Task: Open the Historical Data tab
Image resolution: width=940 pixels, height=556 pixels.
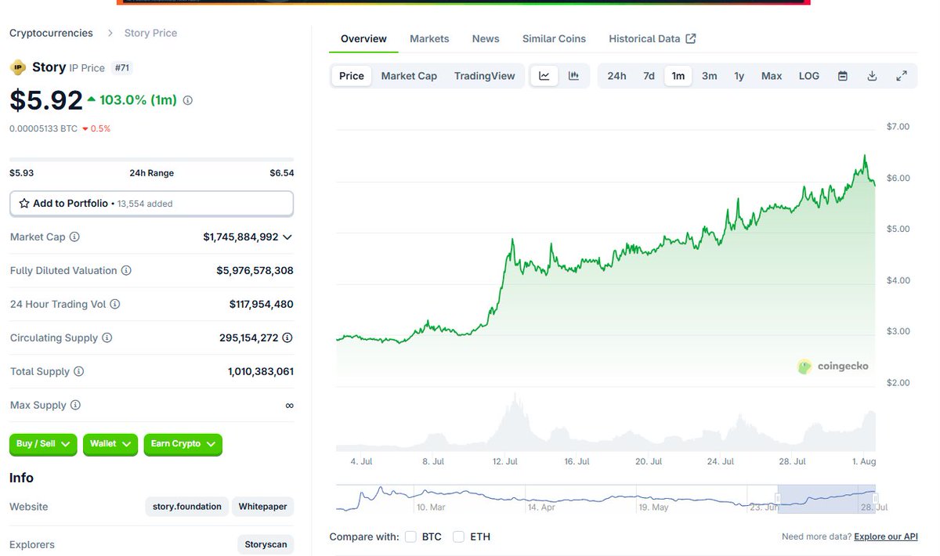Action: 652,38
